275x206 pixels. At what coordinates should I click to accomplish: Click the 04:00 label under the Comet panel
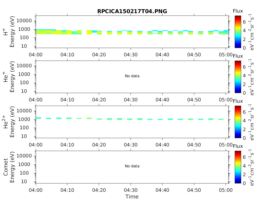(x=36, y=190)
